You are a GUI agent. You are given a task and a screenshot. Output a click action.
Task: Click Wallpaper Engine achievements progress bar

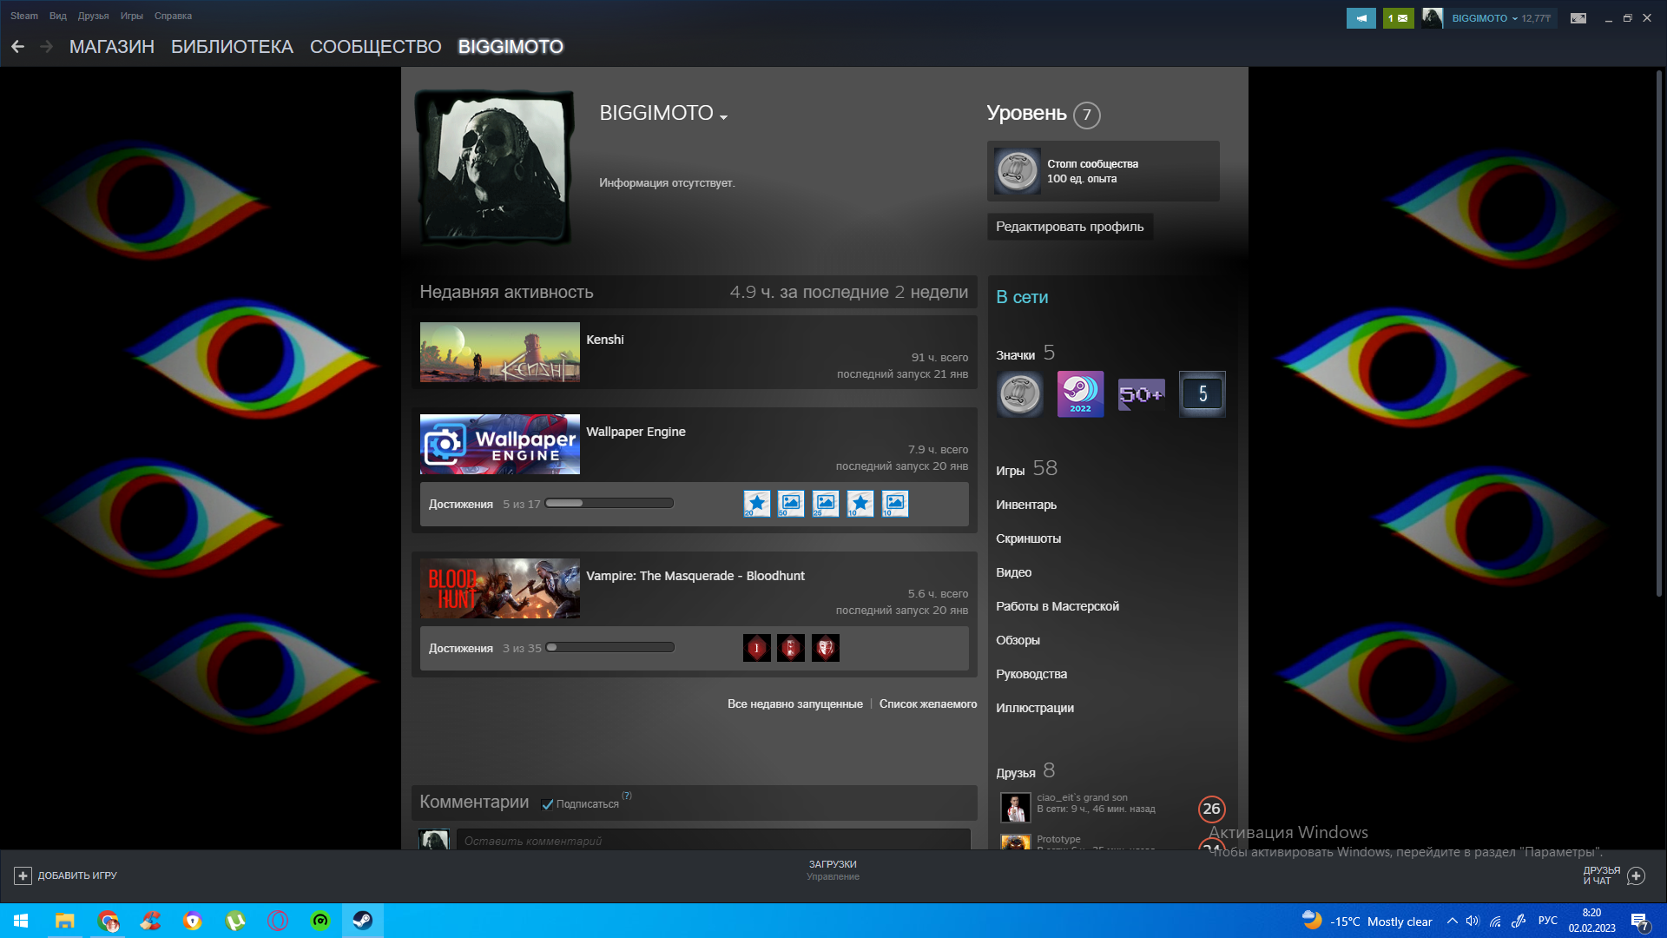click(609, 503)
